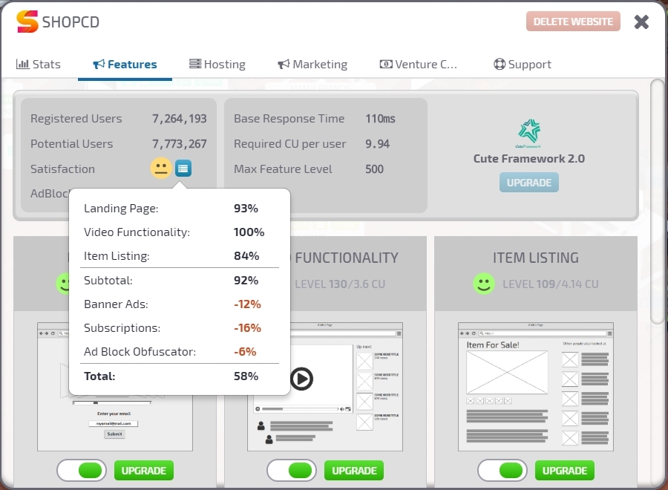668x490 pixels.
Task: Go to the Marketing tab
Action: coord(312,65)
